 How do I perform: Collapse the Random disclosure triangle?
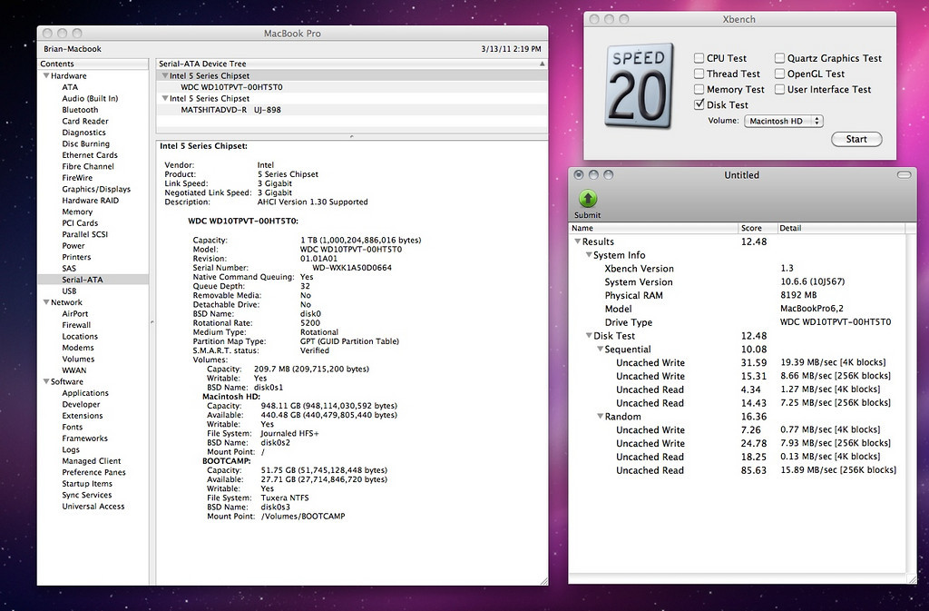point(600,417)
